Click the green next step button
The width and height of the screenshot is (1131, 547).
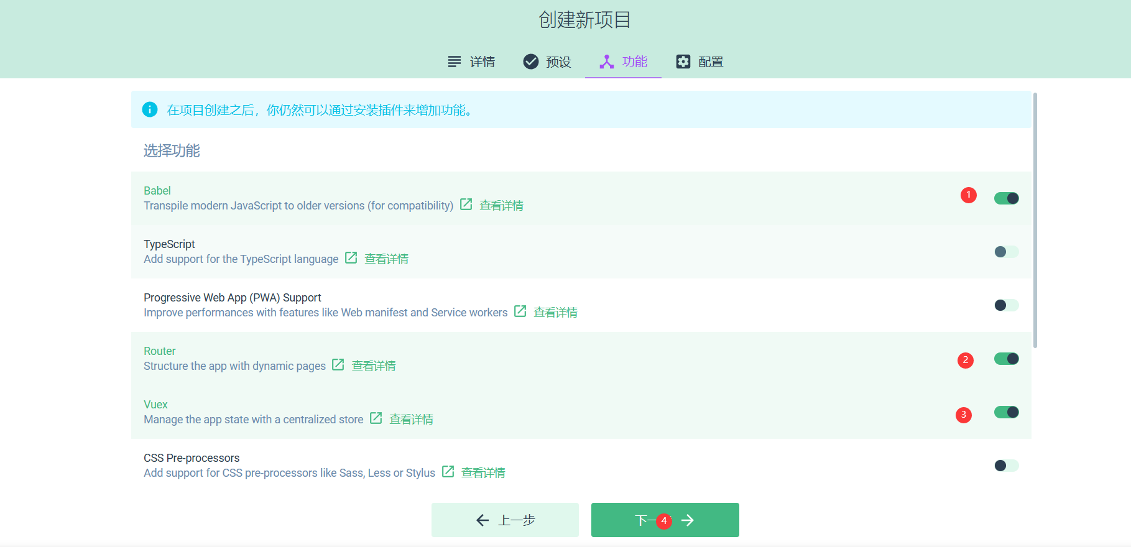click(665, 520)
